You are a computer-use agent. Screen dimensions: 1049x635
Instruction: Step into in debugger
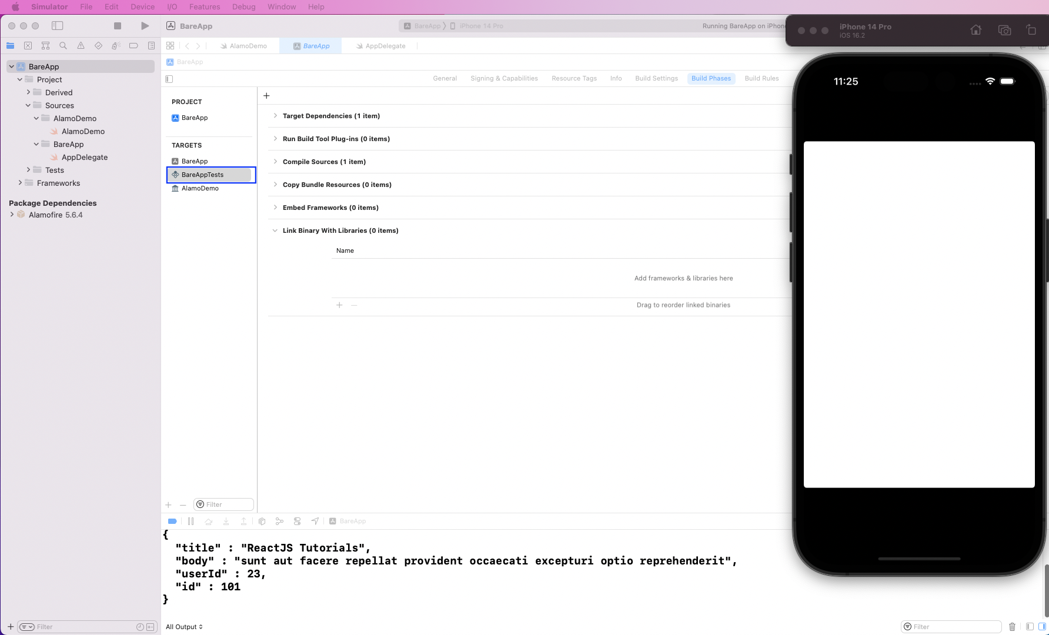[226, 522]
